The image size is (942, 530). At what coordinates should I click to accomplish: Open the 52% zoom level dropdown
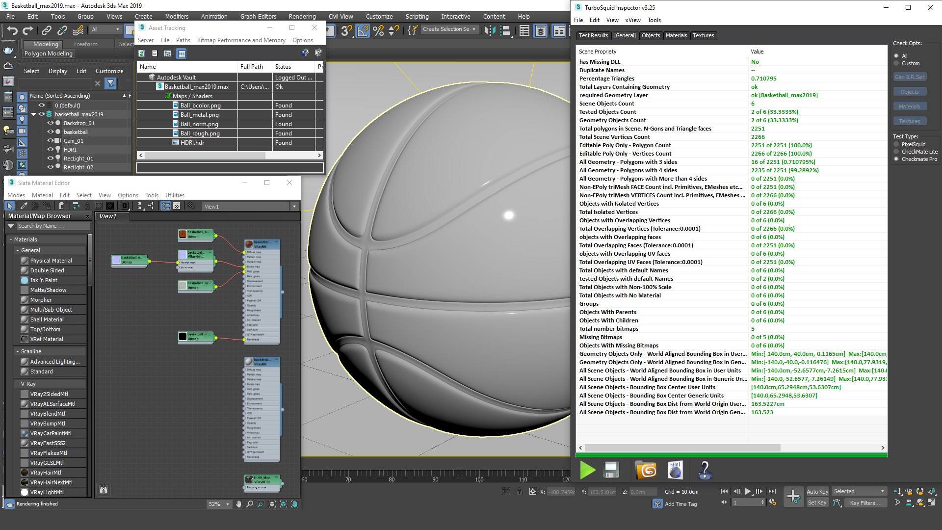pos(219,504)
